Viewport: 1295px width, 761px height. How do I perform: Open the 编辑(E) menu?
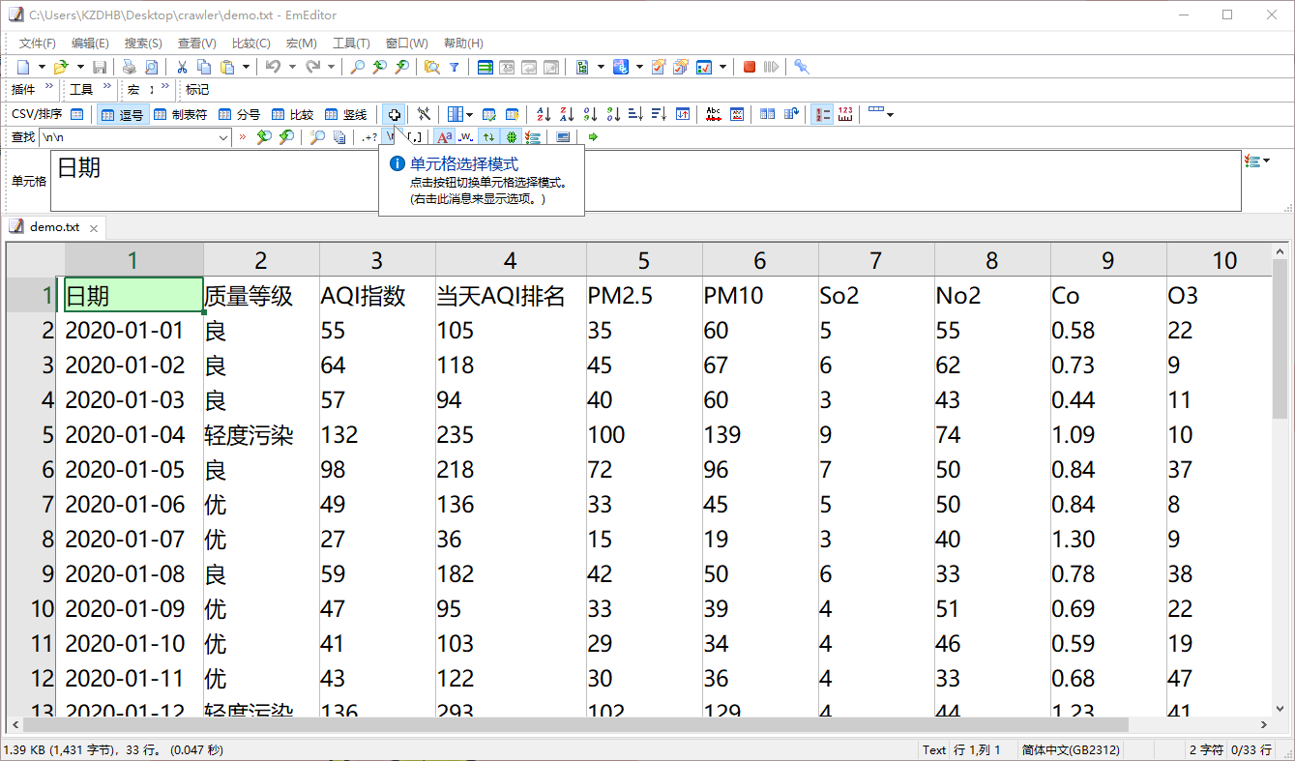click(90, 44)
